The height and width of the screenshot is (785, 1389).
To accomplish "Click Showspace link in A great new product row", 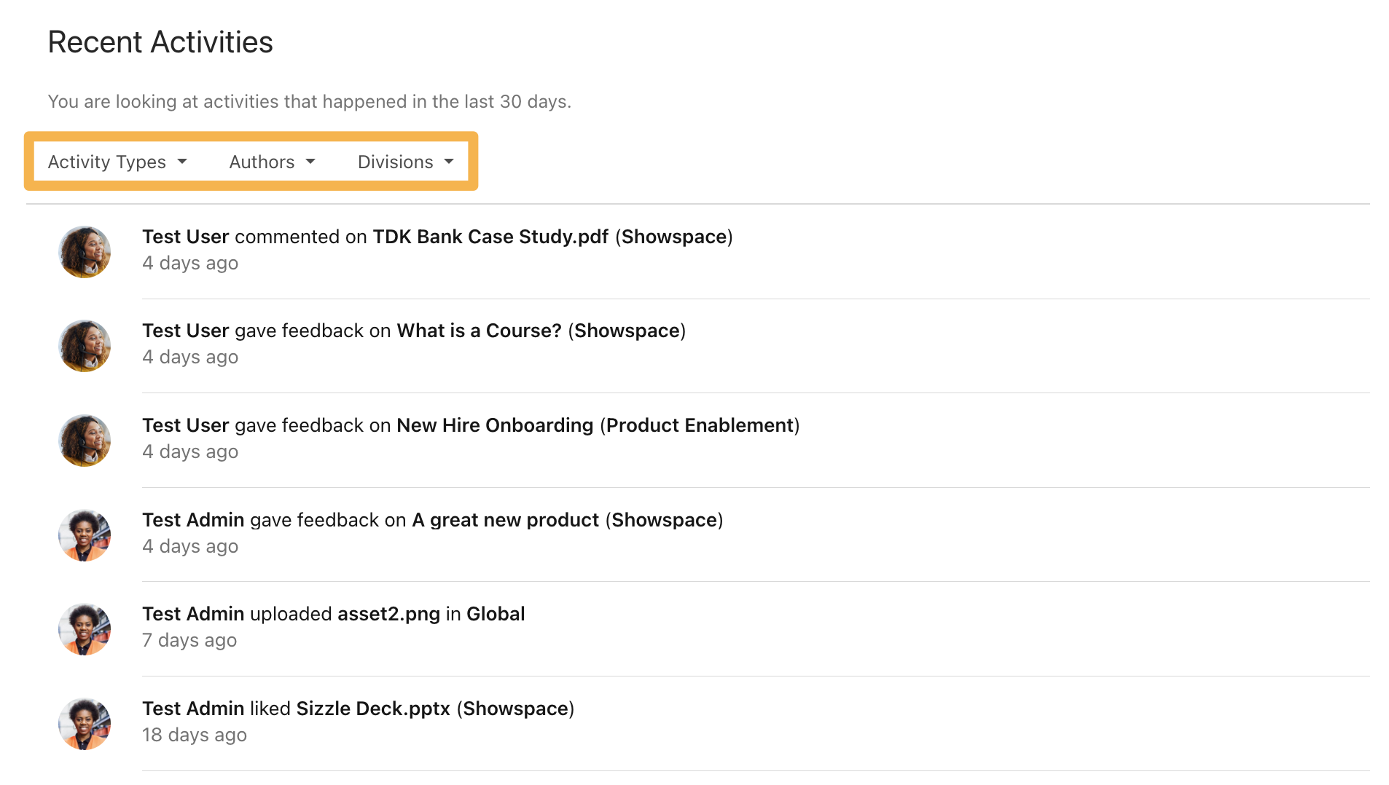I will click(x=665, y=520).
